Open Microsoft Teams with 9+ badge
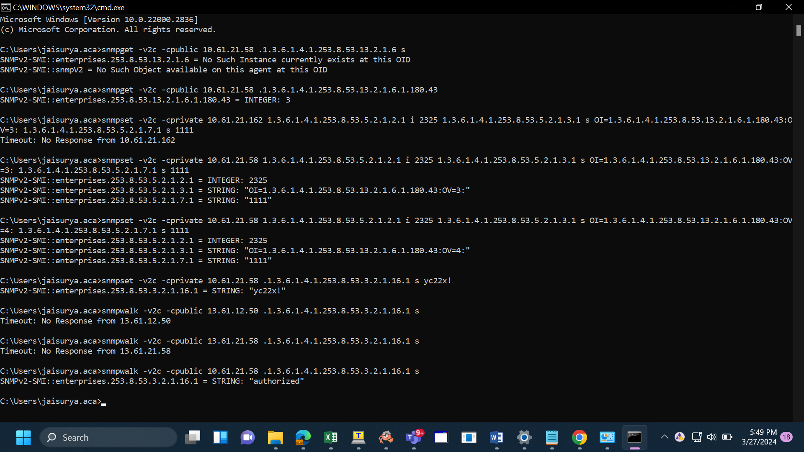Image resolution: width=804 pixels, height=452 pixels. (x=414, y=437)
